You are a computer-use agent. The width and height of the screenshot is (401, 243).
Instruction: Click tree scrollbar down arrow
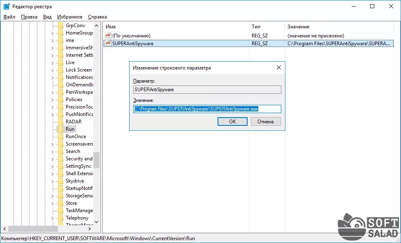96,222
